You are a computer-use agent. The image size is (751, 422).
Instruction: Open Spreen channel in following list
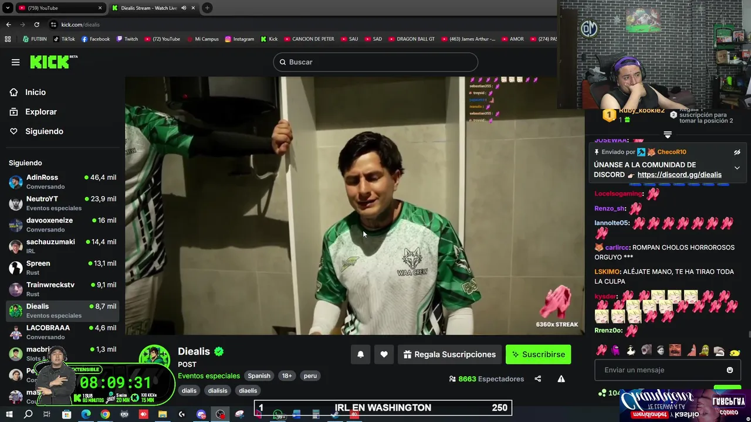(62, 267)
